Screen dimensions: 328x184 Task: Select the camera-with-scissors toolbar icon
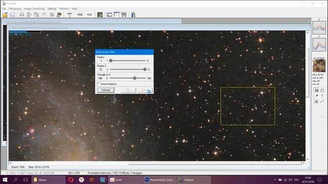click(x=59, y=15)
